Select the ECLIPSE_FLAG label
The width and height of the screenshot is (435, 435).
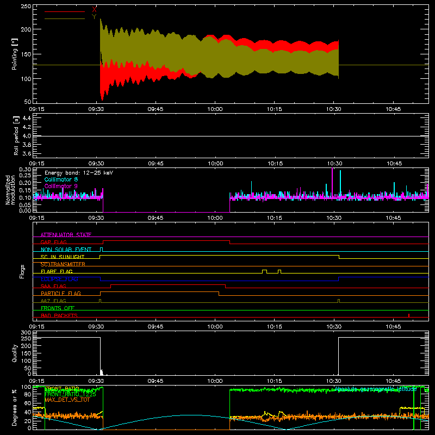pos(59,279)
